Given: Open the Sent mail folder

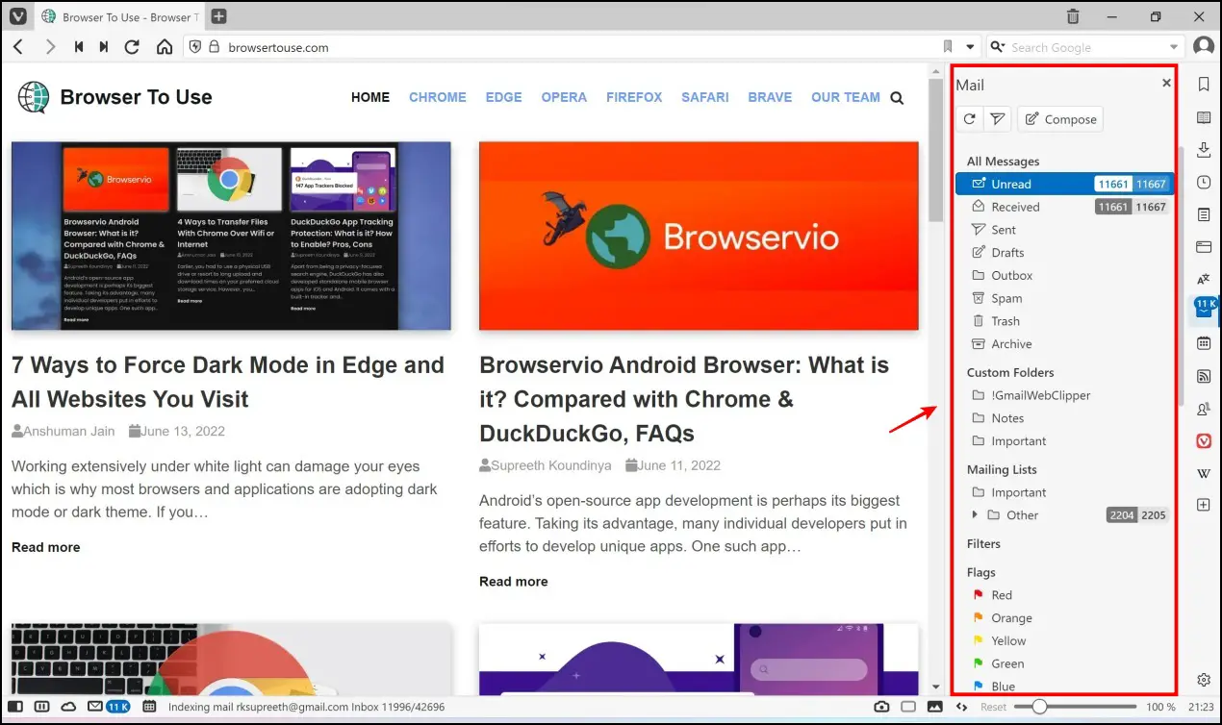Looking at the screenshot, I should click(1064, 230).
